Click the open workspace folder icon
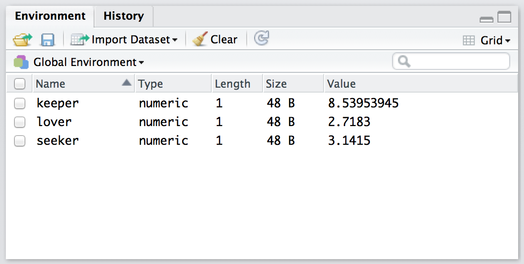Viewport: 524px width, 264px height. point(22,39)
